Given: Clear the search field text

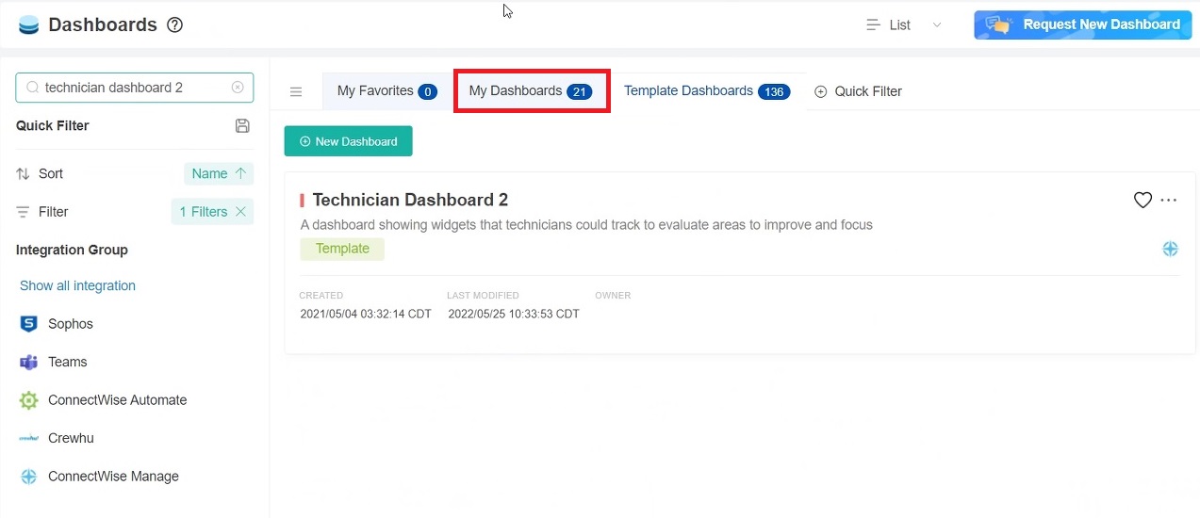Looking at the screenshot, I should [238, 88].
